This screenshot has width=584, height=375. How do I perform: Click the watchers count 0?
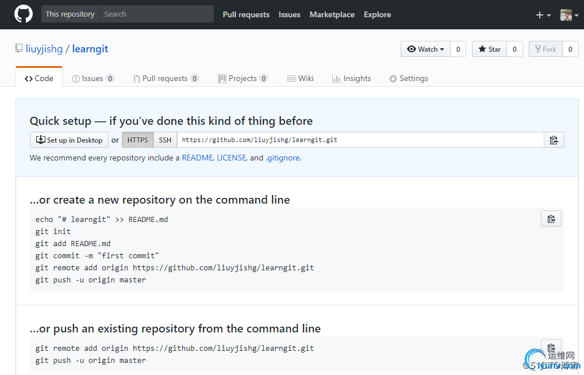[x=458, y=49]
